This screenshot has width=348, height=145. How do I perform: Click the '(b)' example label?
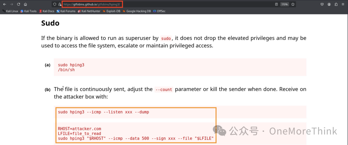[47, 90]
